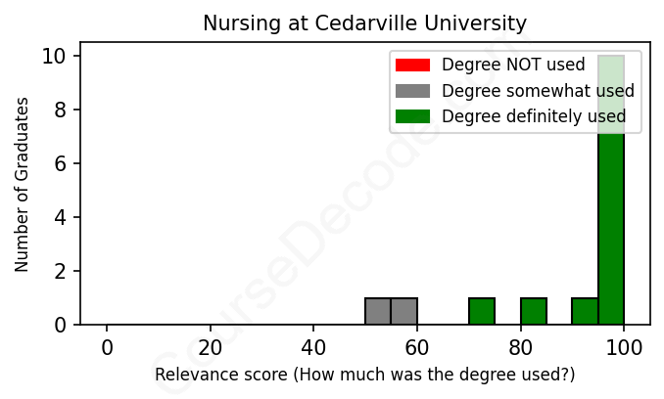This screenshot has height=399, width=664.
Task: Click the green 'Degree definitely used' legend swatch
Action: pyautogui.click(x=412, y=117)
